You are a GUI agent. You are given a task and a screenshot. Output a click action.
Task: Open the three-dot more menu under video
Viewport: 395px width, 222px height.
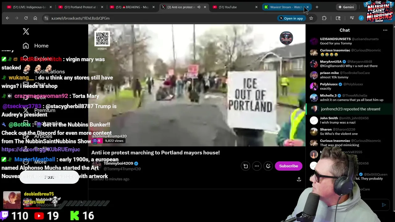click(x=257, y=166)
